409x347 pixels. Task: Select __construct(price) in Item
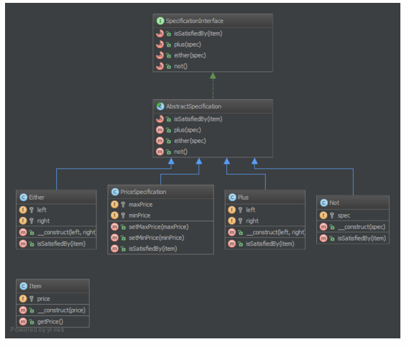point(61,310)
